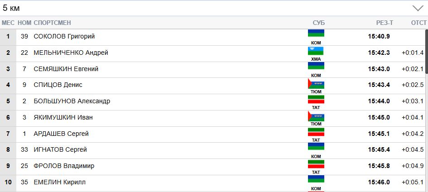Click the СУБ column header
Screen dimensions: 428x192
[x=319, y=23]
